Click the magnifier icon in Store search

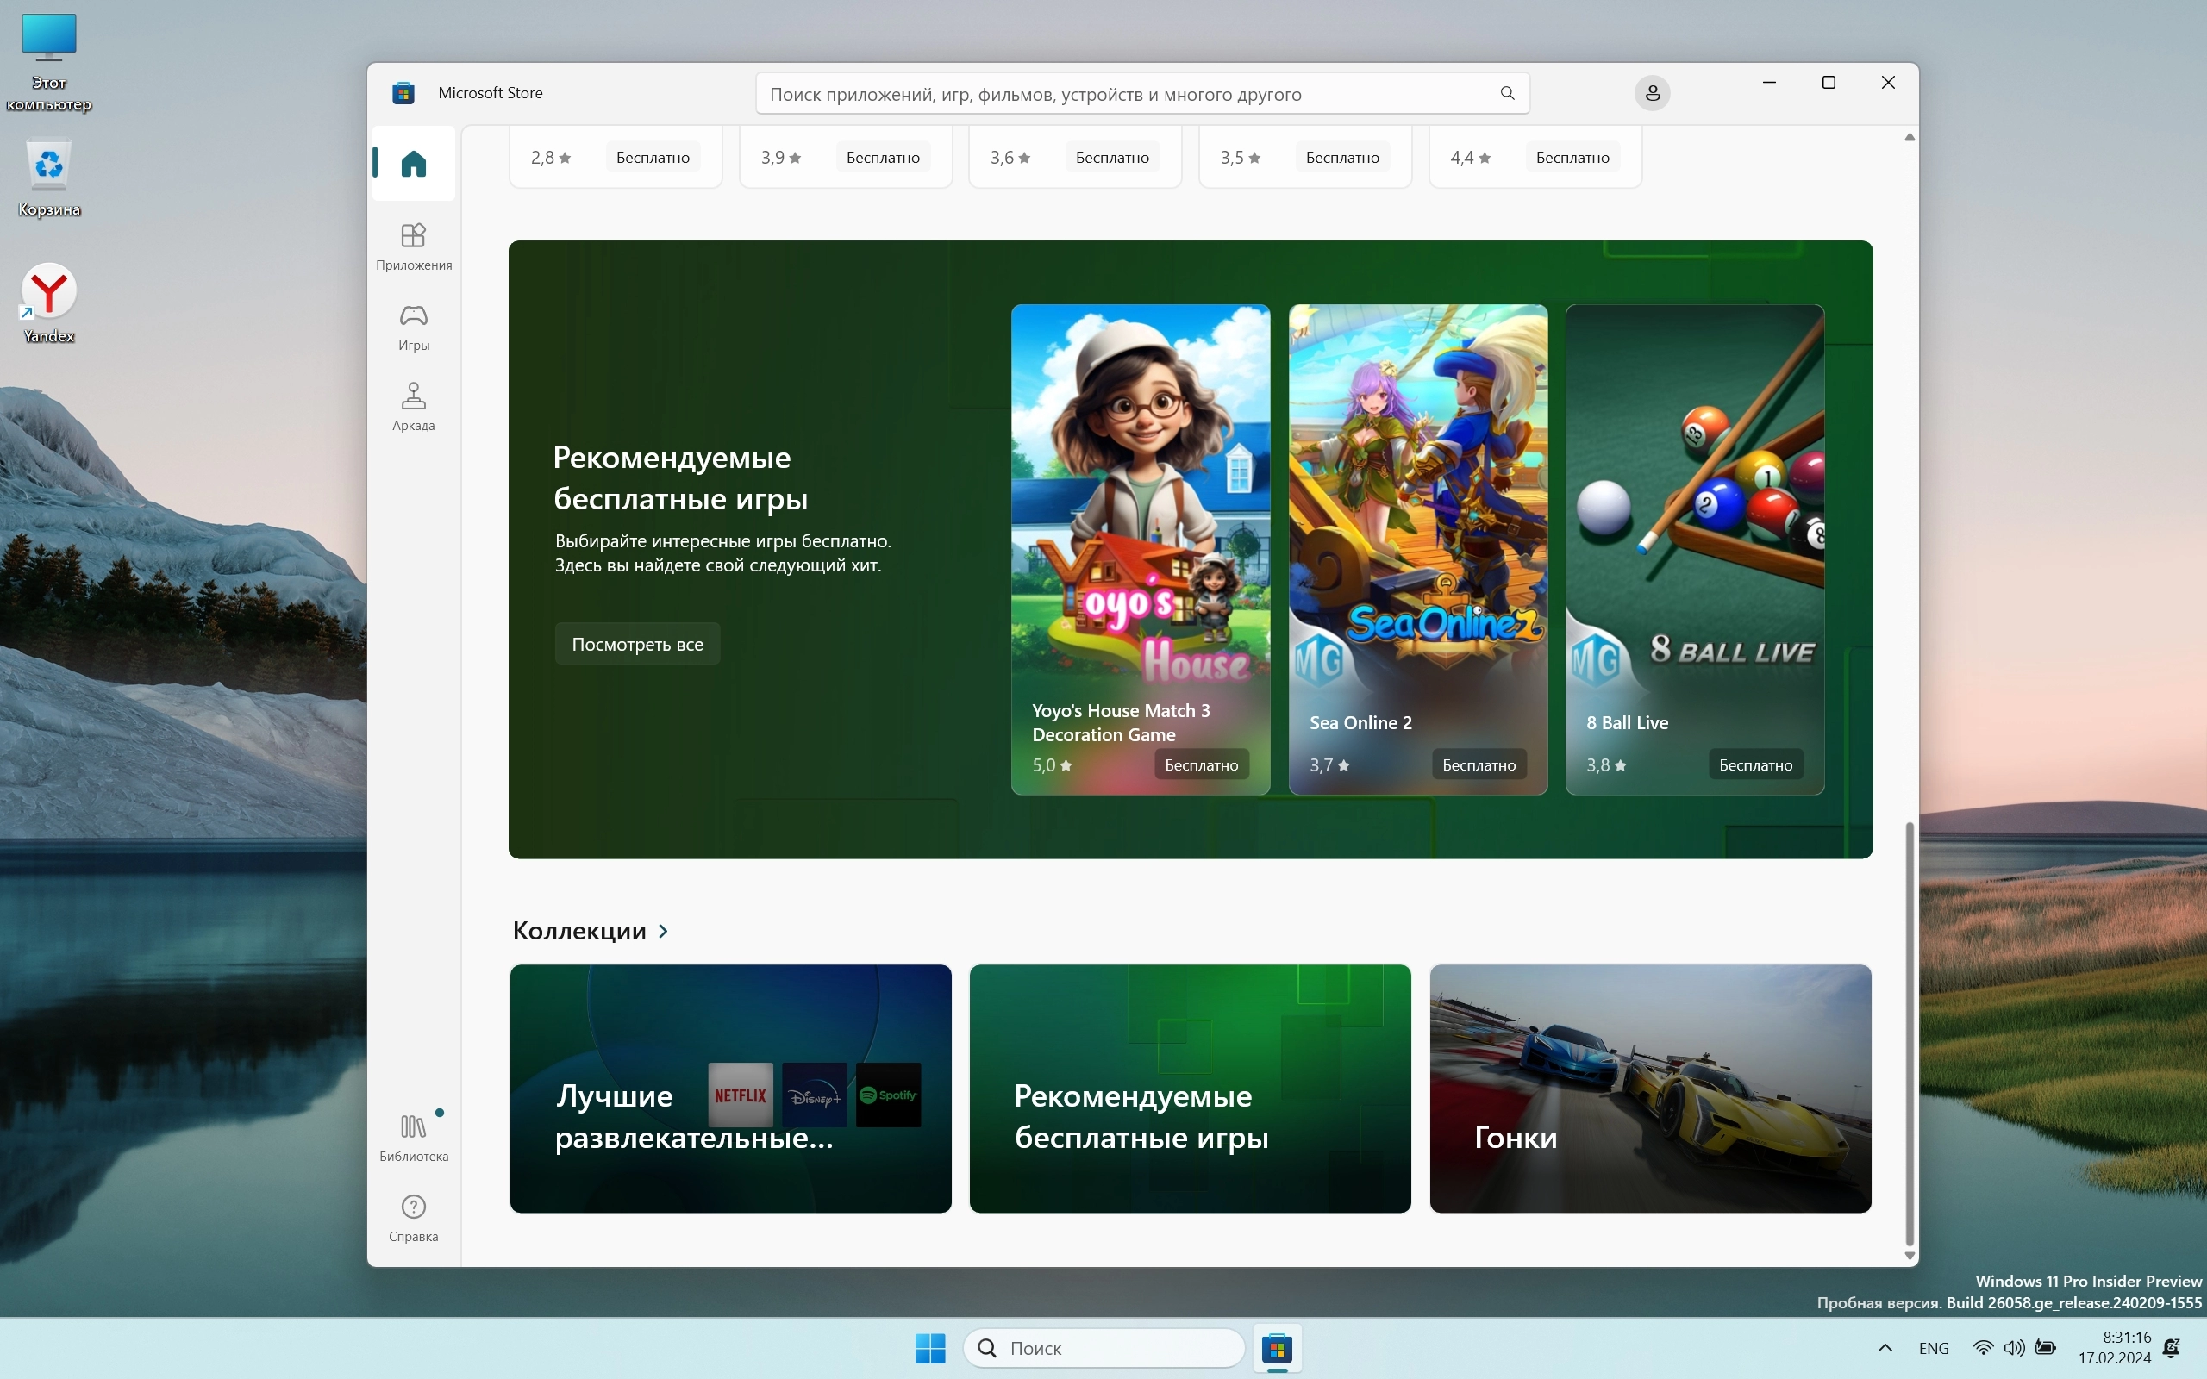point(1507,93)
